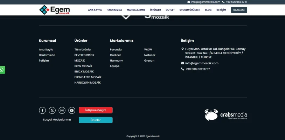This screenshot has width=285, height=140.
Task: Click the Crabsmedia agency logo
Action: pos(226,115)
